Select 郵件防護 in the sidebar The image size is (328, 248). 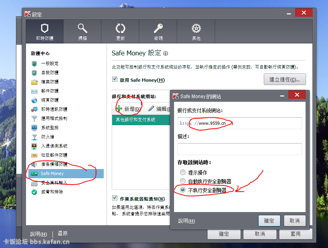coord(50,91)
